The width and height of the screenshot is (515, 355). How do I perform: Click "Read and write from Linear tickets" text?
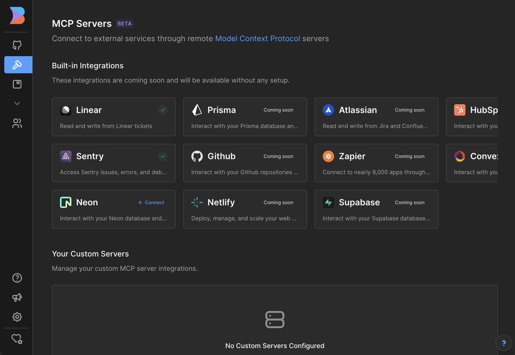[x=106, y=126]
